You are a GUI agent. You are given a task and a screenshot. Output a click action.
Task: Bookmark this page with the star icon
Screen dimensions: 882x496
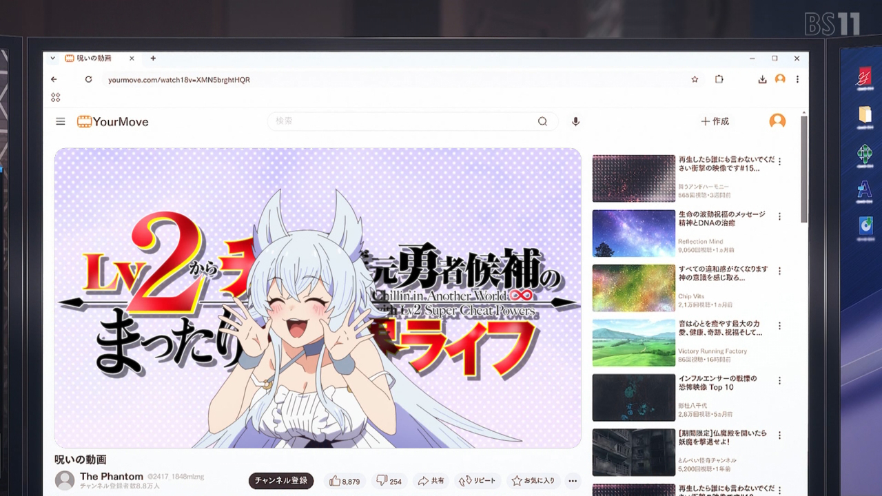point(695,79)
